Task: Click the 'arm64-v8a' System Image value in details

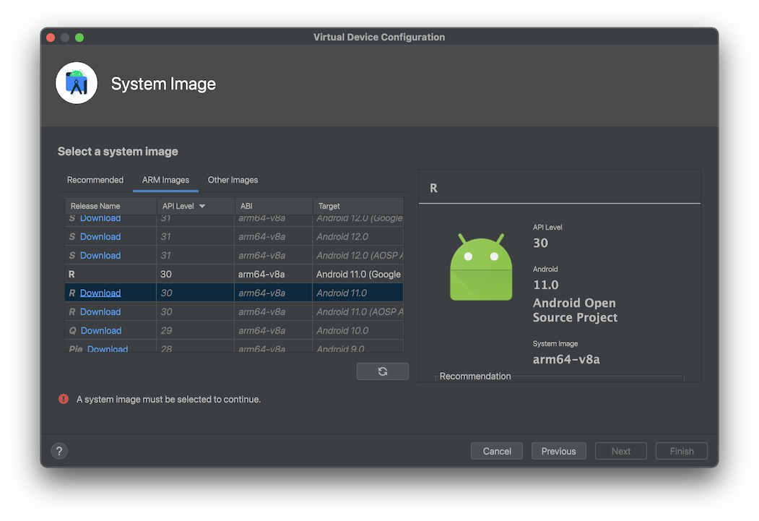Action: (566, 359)
